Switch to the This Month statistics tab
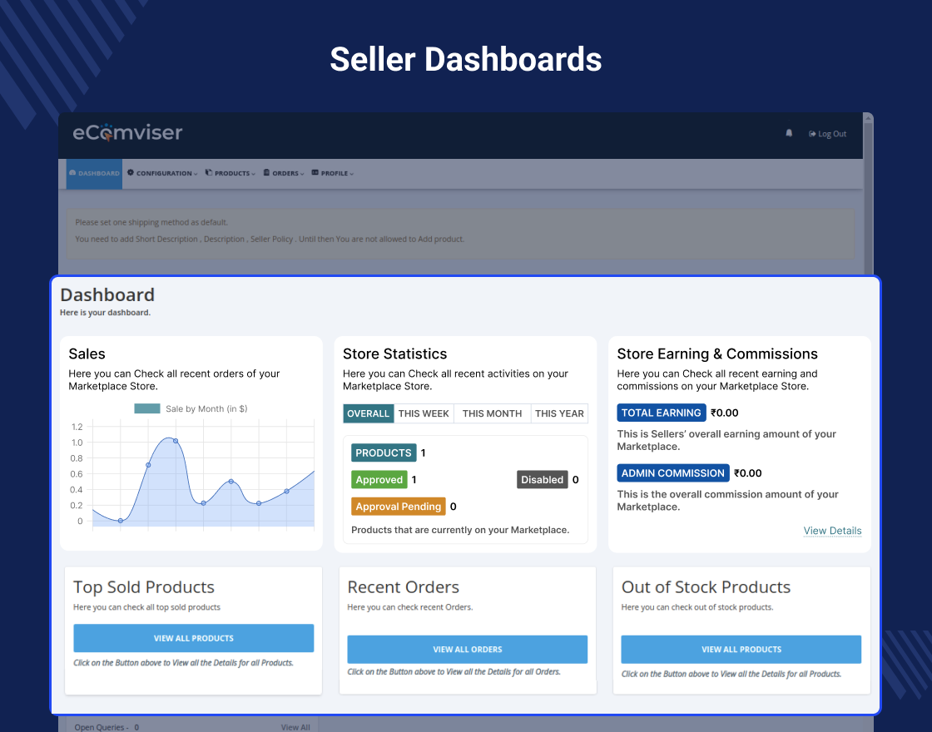Image resolution: width=932 pixels, height=732 pixels. [x=492, y=413]
